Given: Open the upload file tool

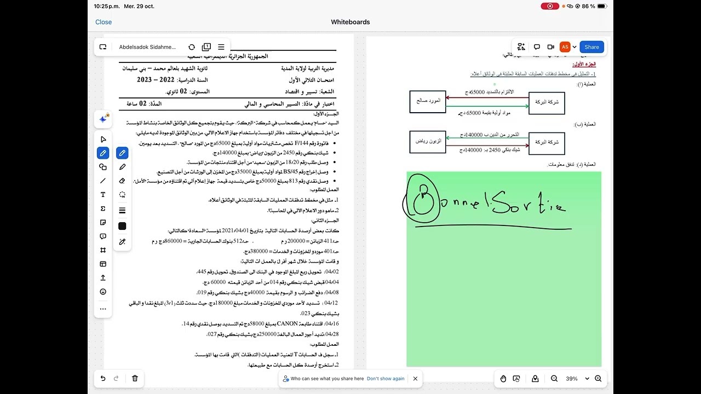Looking at the screenshot, I should point(103,278).
